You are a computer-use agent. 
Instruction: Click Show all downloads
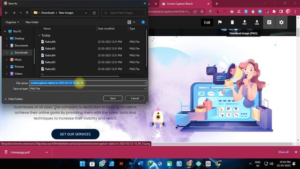283,152
